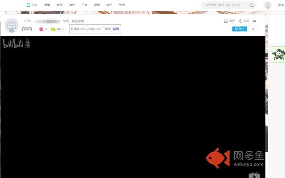This screenshot has height=178, width=285.
Task: Open the 其他单机 subcategory link
Action: (78, 21)
